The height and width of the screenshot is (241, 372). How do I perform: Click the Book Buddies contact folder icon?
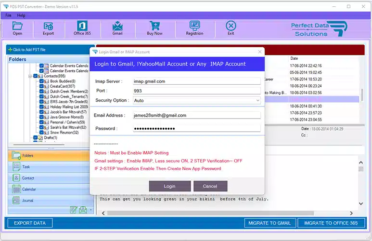(46, 81)
